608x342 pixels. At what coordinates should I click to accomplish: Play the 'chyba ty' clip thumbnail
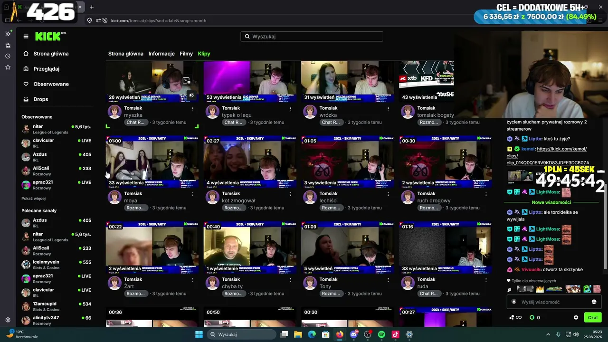coord(250,247)
